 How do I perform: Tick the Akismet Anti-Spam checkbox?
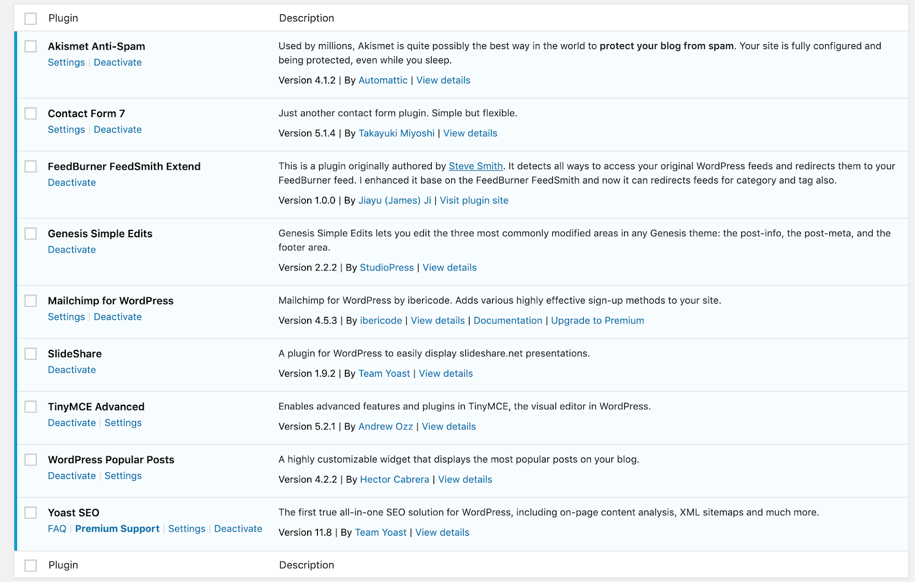click(x=31, y=46)
